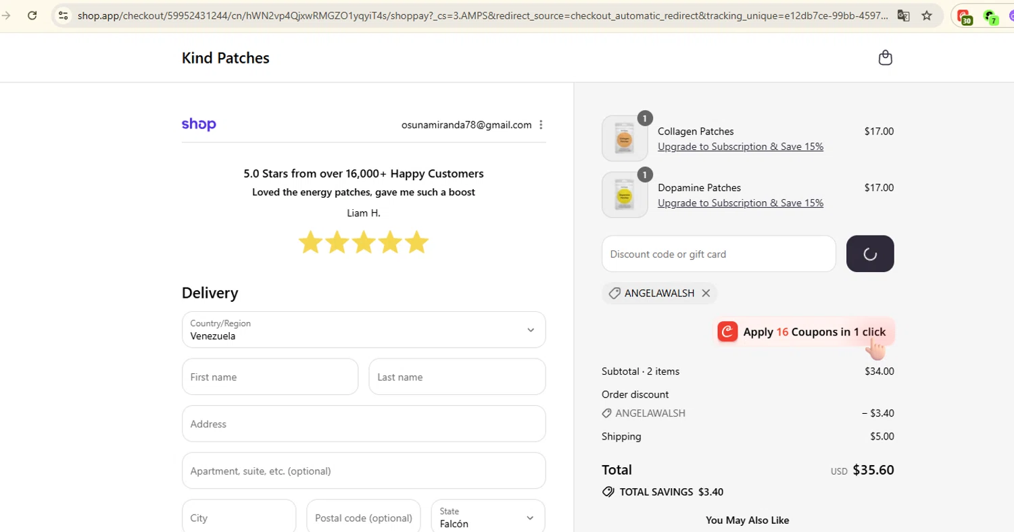Click the City field

coord(239,518)
